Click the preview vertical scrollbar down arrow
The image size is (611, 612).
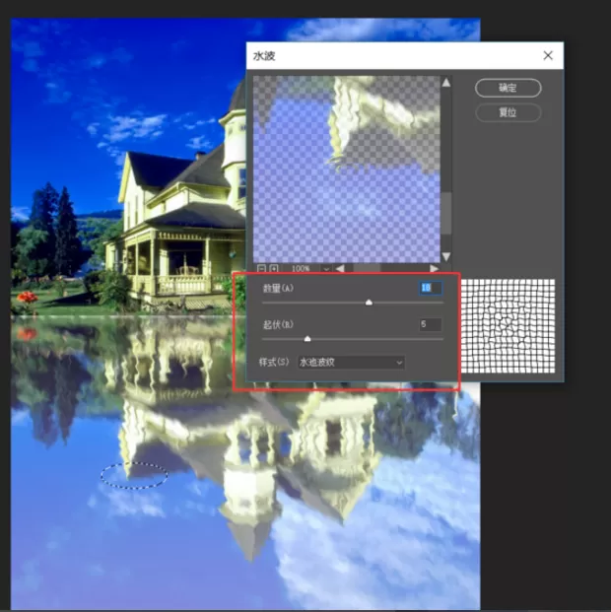445,256
